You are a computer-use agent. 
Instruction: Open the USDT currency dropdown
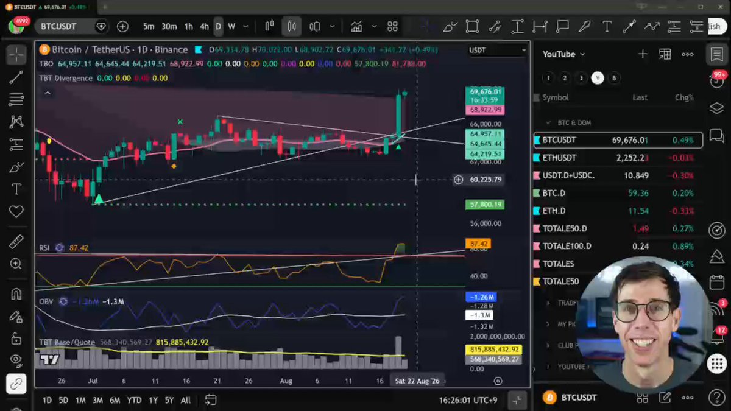click(x=498, y=50)
